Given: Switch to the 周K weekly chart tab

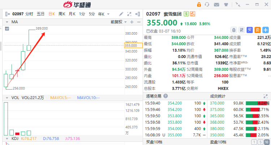Looking at the screenshot, I should click(62, 14).
